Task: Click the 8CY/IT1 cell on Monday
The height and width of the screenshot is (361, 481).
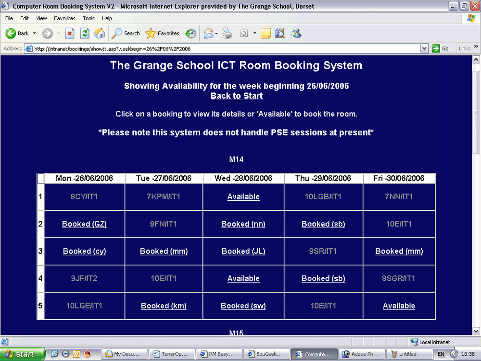Action: [x=84, y=197]
